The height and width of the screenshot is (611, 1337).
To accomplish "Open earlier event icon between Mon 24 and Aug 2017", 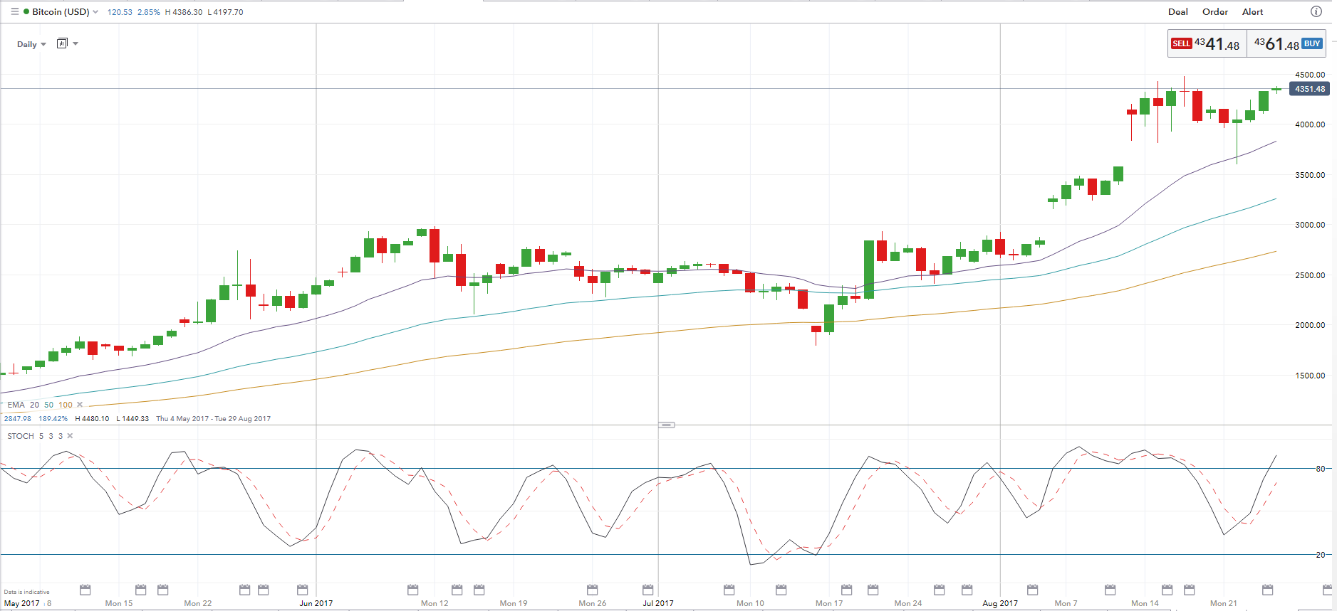I will [x=940, y=590].
